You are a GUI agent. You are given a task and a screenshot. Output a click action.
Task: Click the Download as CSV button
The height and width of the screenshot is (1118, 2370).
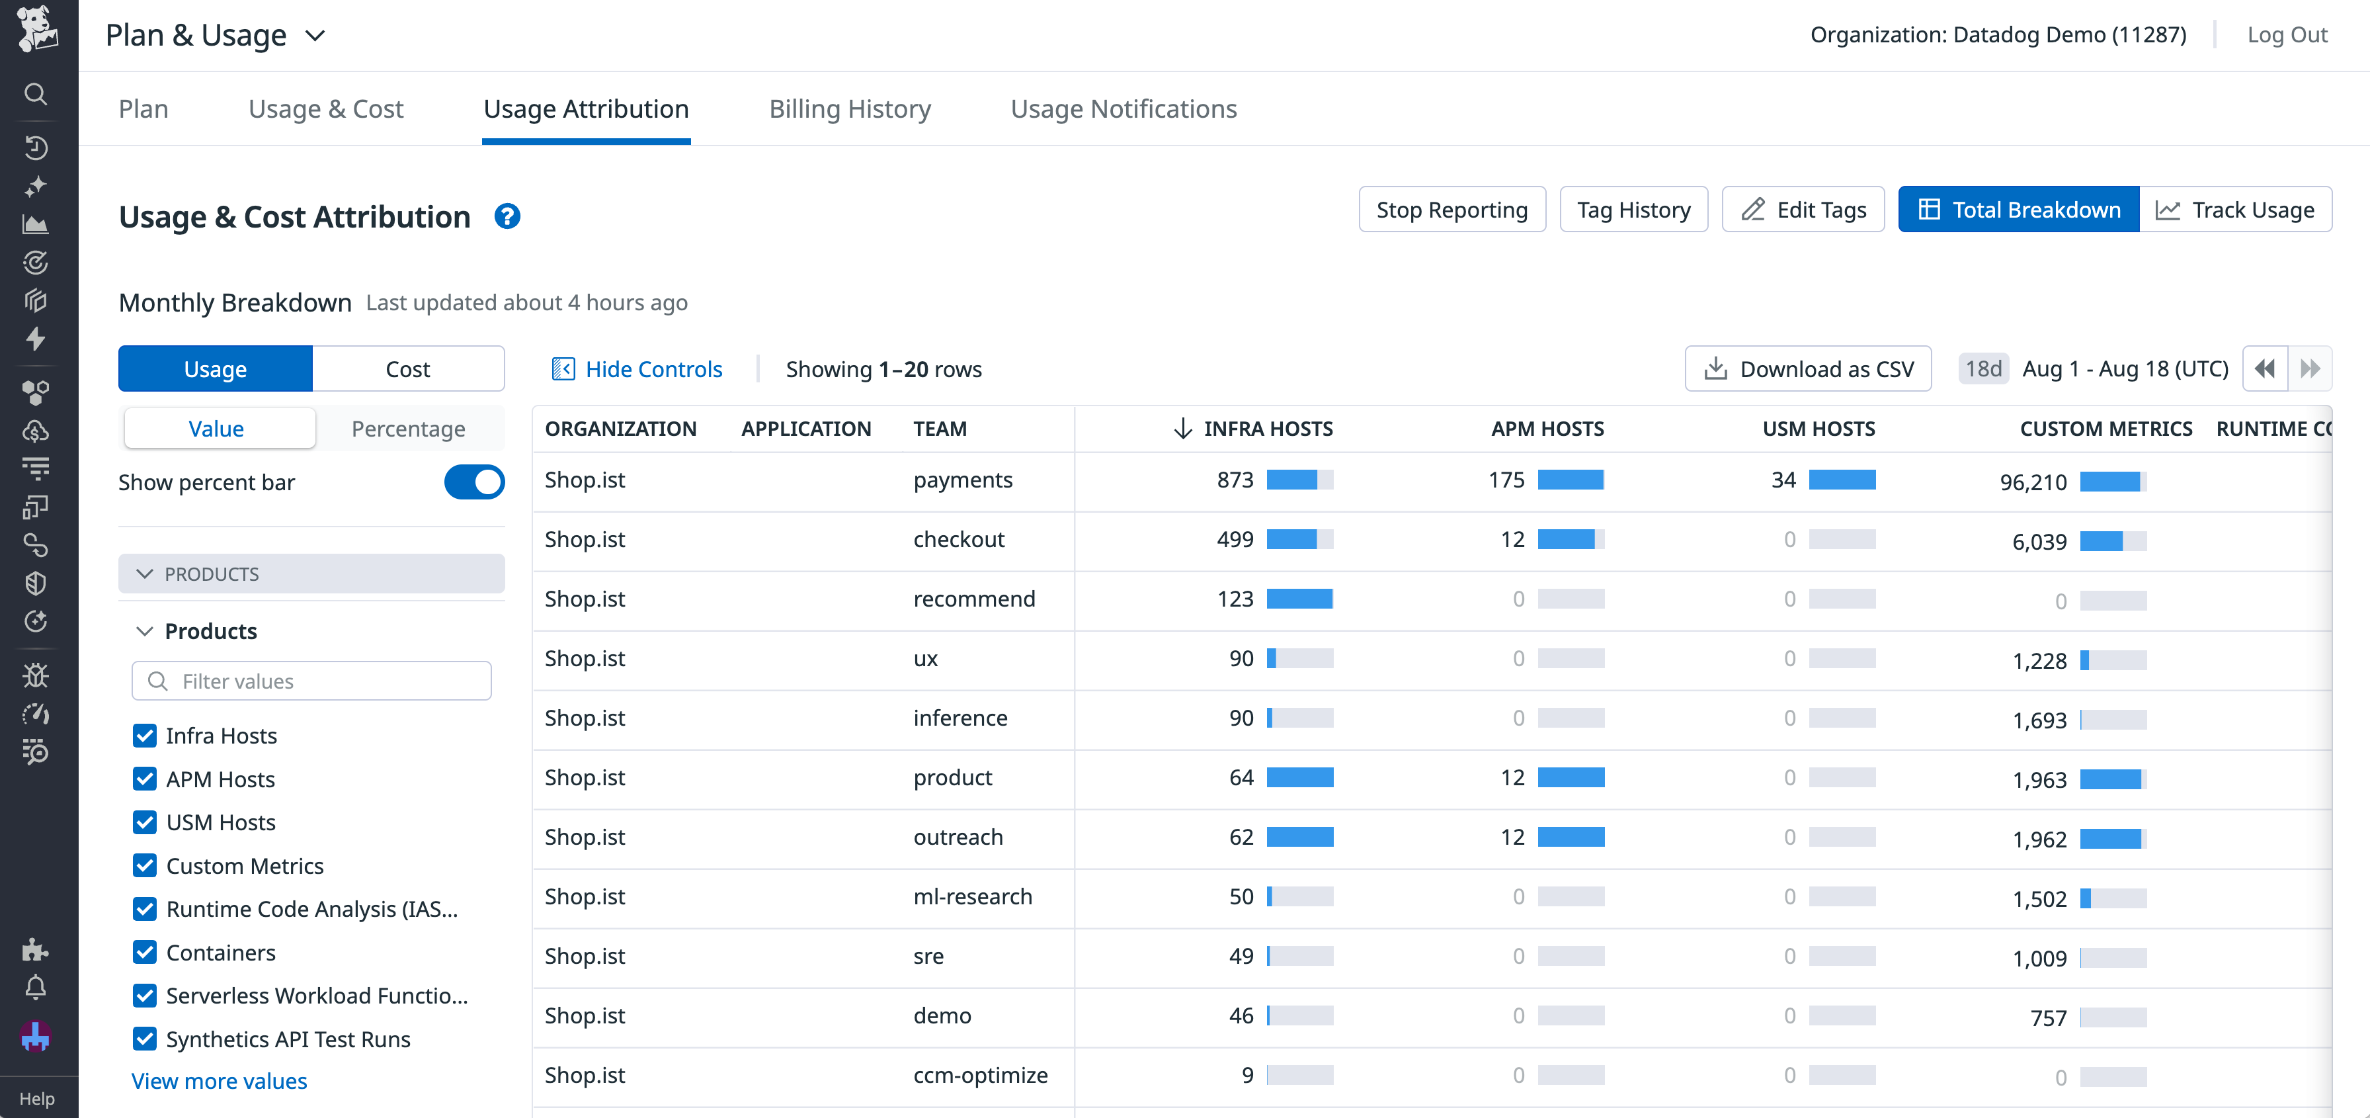click(1807, 368)
